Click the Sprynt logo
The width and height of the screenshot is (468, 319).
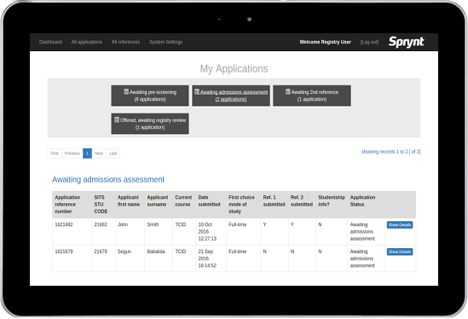pos(406,42)
